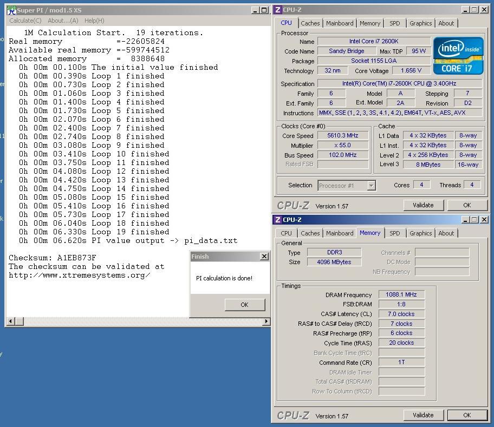This screenshot has width=494, height=427.
Task: Maximize the Super PI window
Action: (264, 10)
